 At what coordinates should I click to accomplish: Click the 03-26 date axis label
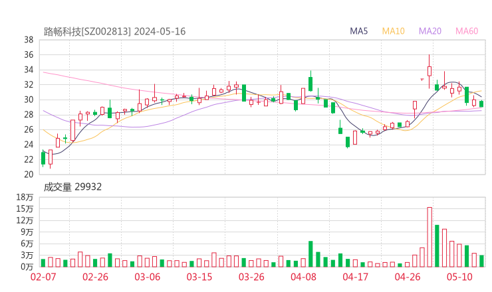point(251,277)
